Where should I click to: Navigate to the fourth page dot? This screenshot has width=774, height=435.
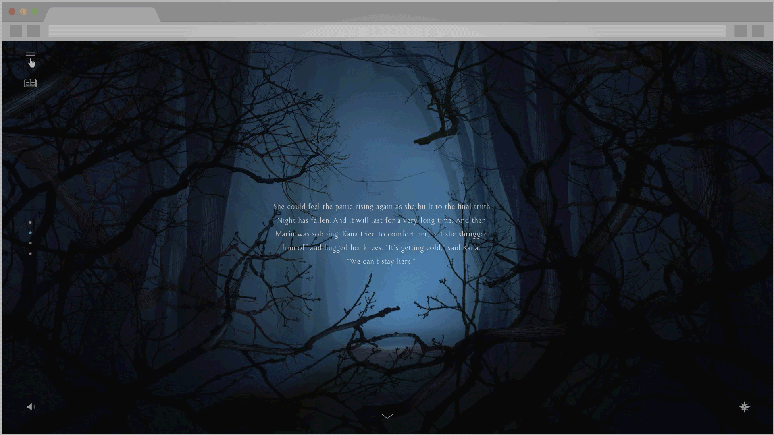tap(30, 254)
